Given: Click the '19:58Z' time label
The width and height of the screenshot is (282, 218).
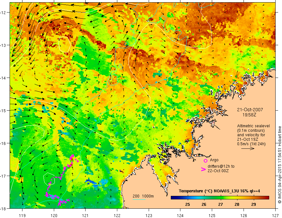Looking at the screenshot, I should [x=249, y=115].
